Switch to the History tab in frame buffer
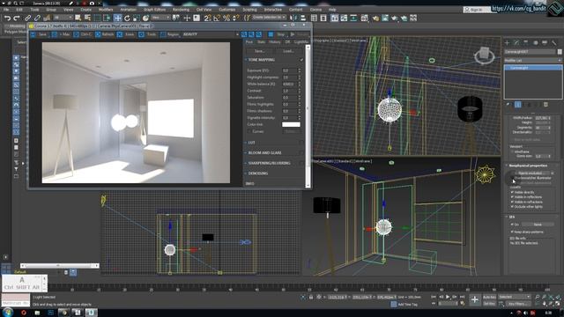The width and height of the screenshot is (564, 317). pyautogui.click(x=274, y=42)
